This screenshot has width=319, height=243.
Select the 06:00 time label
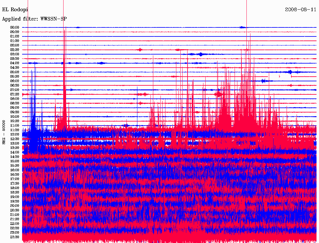15,81
